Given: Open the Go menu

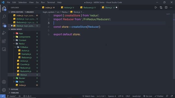Looking at the screenshot, I should pos(37,2).
